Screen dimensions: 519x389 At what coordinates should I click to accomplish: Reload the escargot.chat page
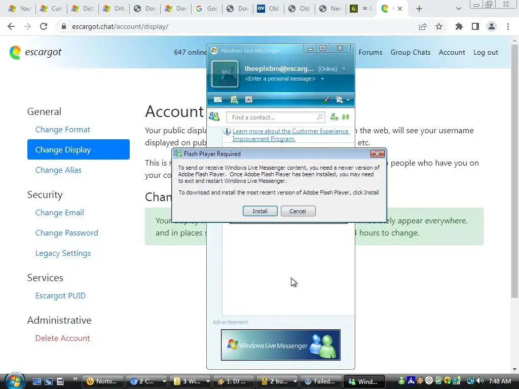[x=44, y=26]
